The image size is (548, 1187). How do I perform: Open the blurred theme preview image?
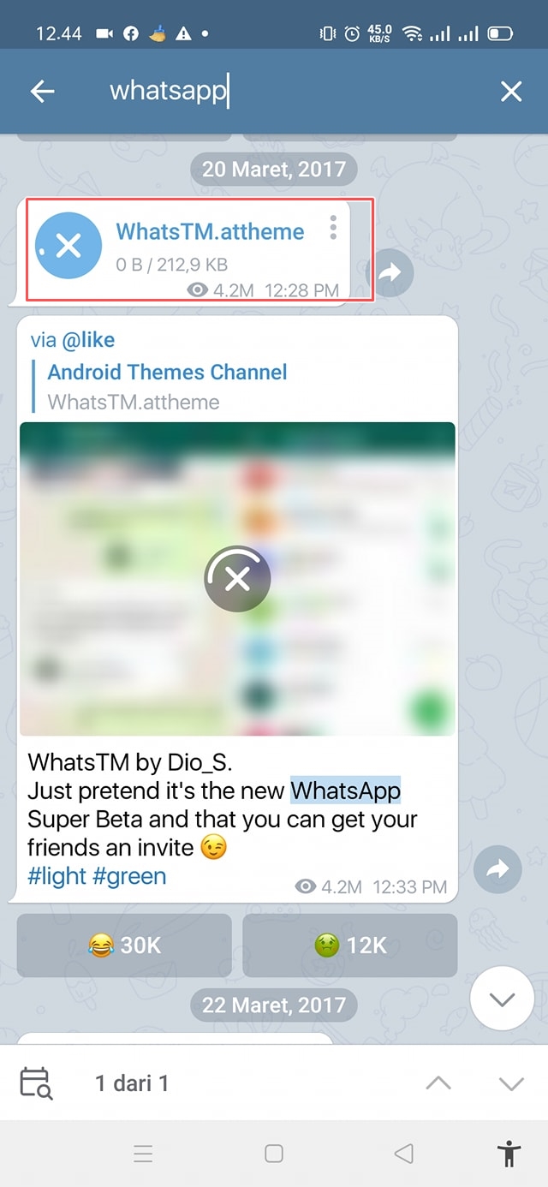point(237,579)
